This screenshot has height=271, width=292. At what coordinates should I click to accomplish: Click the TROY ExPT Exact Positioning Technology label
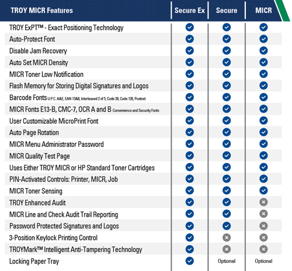(67, 27)
